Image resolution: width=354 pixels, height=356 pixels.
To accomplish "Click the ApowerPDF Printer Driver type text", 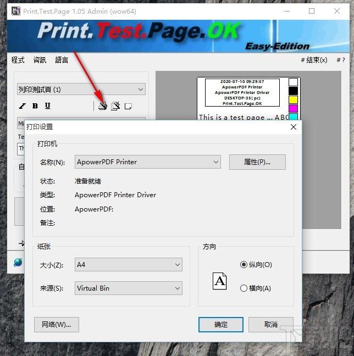I will (115, 195).
